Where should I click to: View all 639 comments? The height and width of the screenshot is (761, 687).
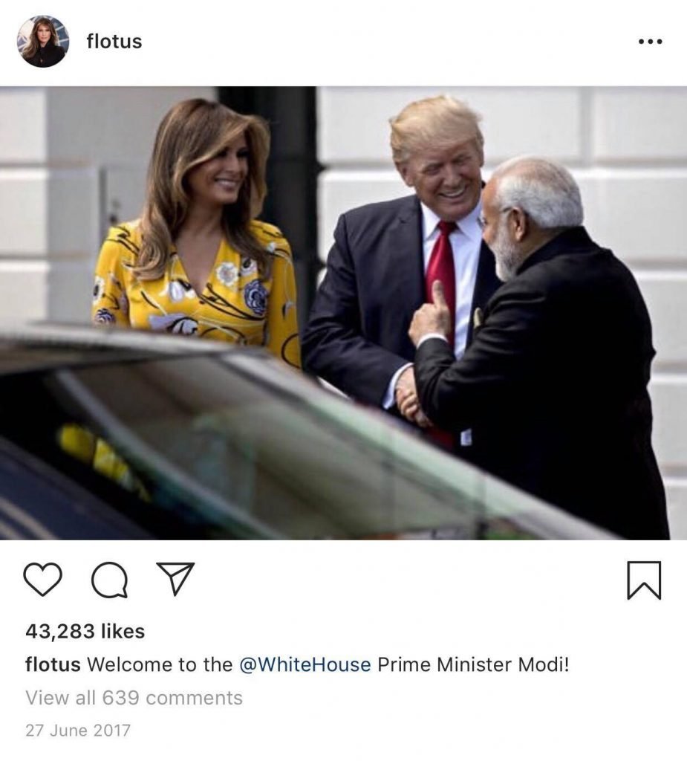point(134,697)
